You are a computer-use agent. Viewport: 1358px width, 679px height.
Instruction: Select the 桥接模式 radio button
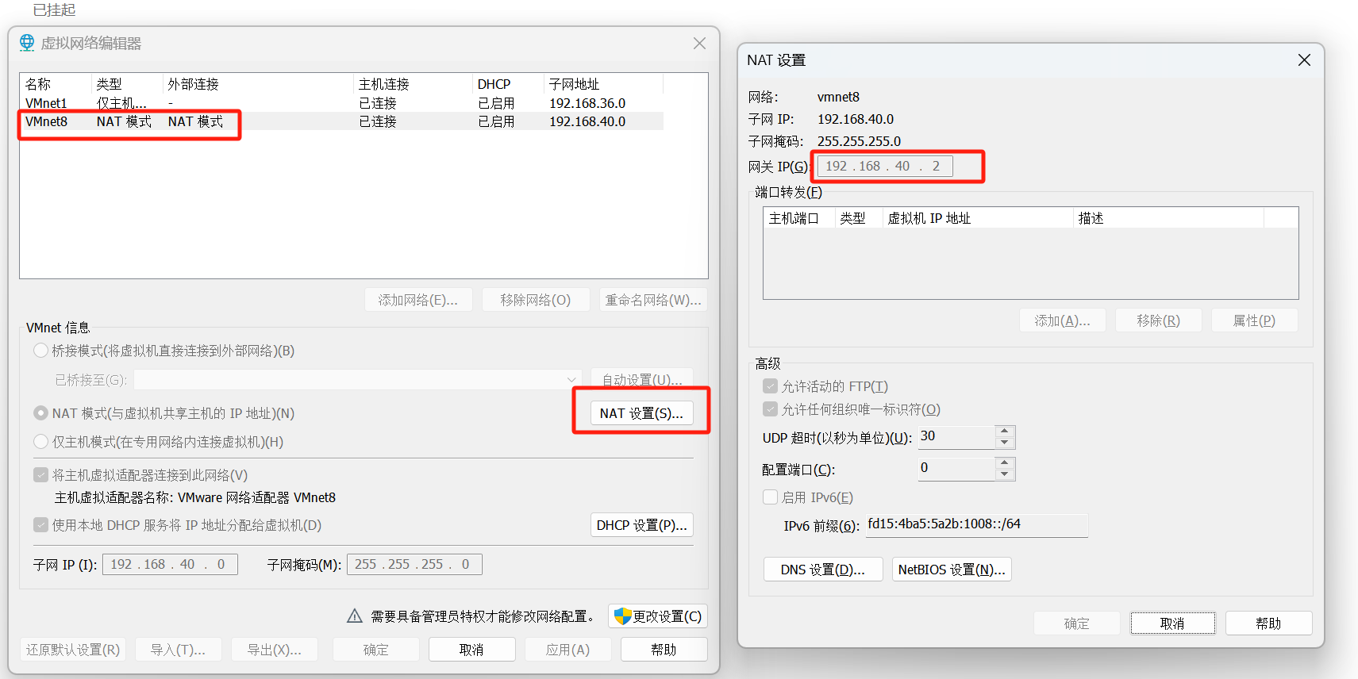(40, 351)
